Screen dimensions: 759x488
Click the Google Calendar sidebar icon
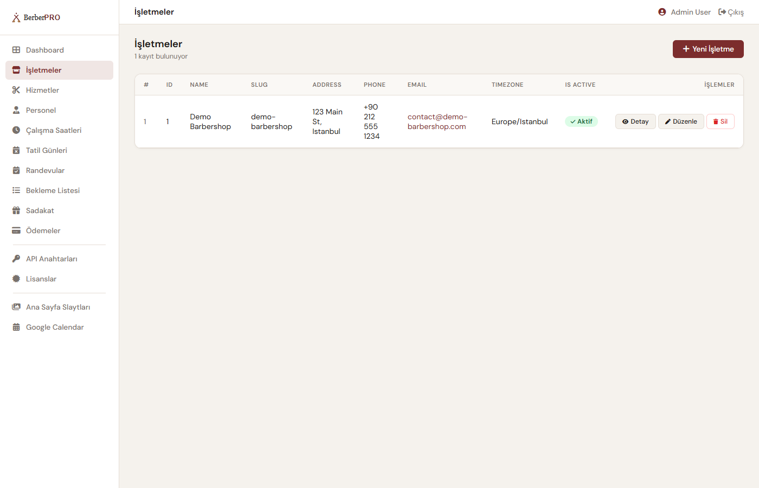pyautogui.click(x=16, y=327)
